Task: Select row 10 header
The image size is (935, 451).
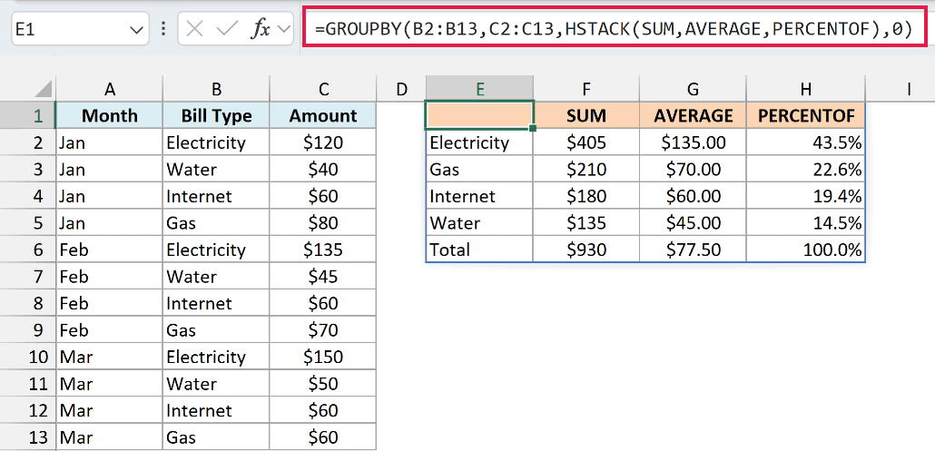Action: coord(27,357)
